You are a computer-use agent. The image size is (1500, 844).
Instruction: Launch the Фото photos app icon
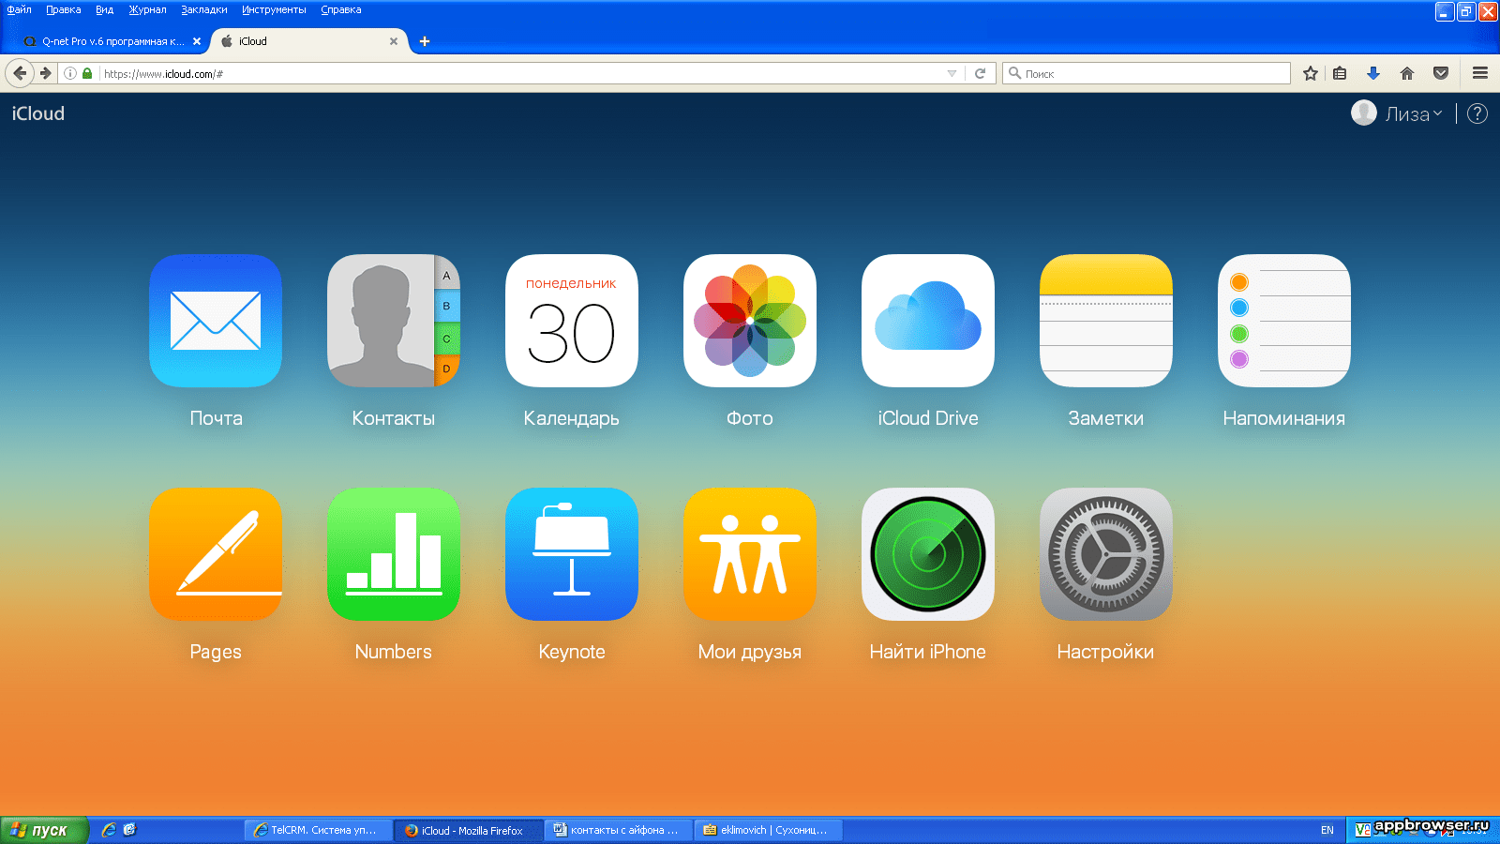[x=750, y=321]
